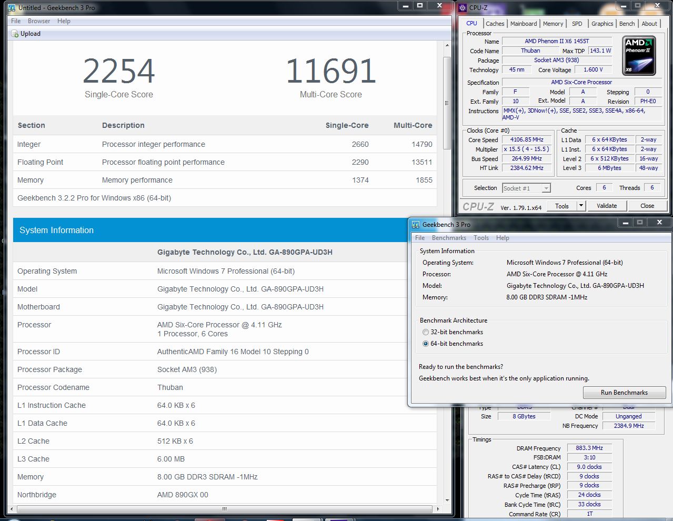Switch to the Bench tab in CPU-Z
The width and height of the screenshot is (673, 521).
627,24
